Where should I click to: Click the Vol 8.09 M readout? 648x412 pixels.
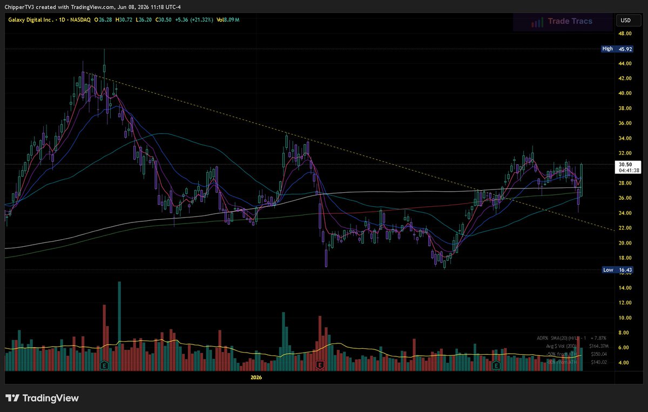click(229, 20)
